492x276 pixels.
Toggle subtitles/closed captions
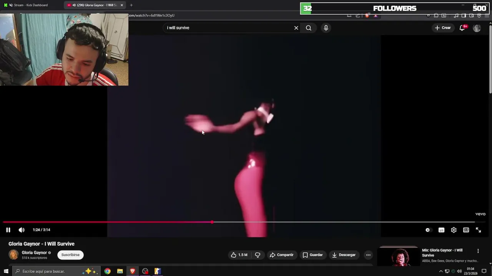(x=441, y=230)
